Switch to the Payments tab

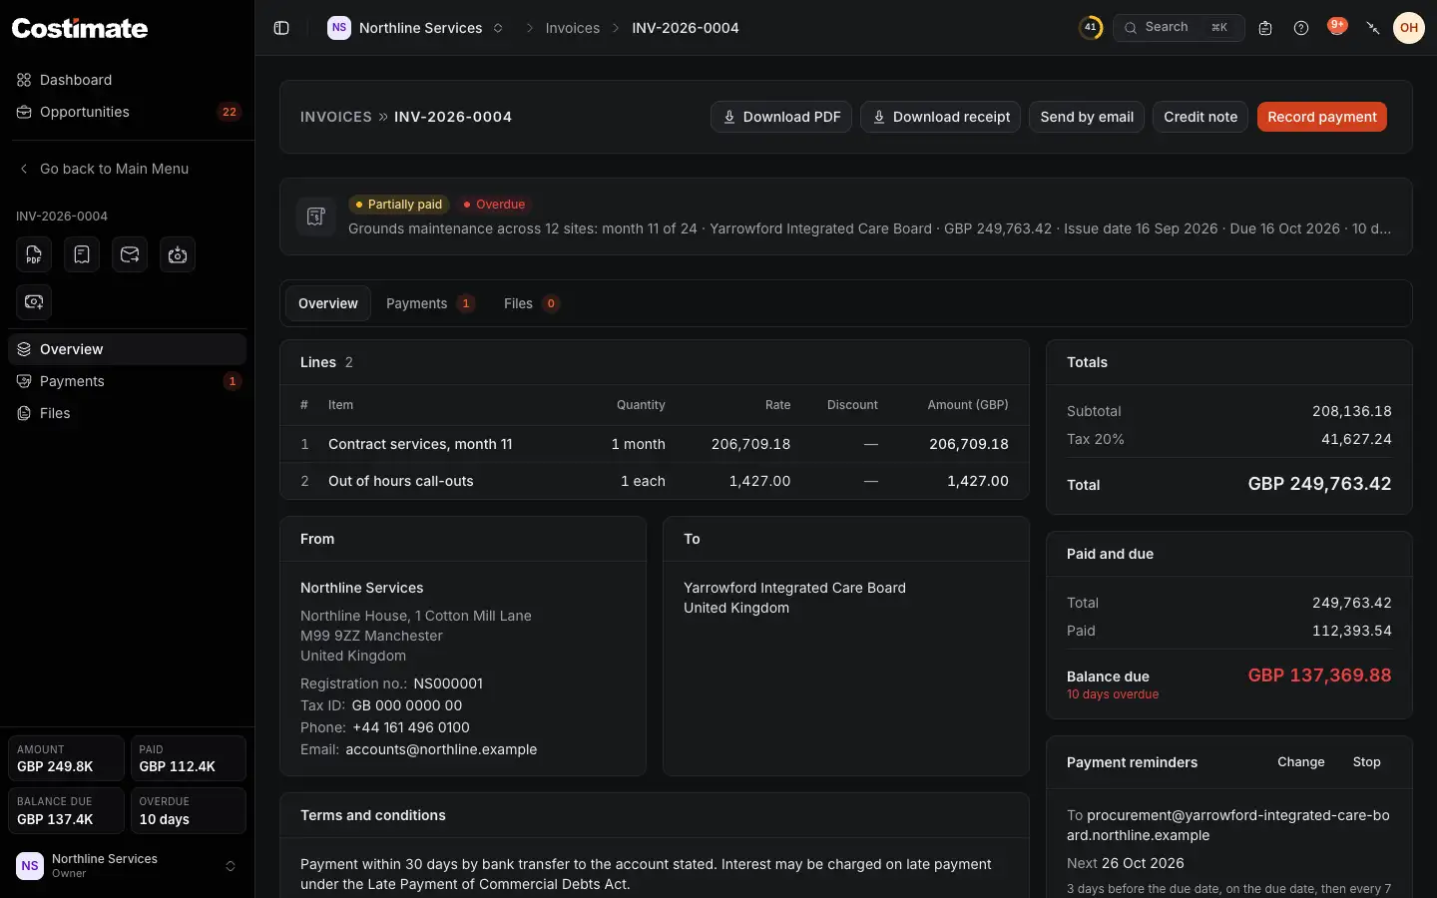click(430, 303)
